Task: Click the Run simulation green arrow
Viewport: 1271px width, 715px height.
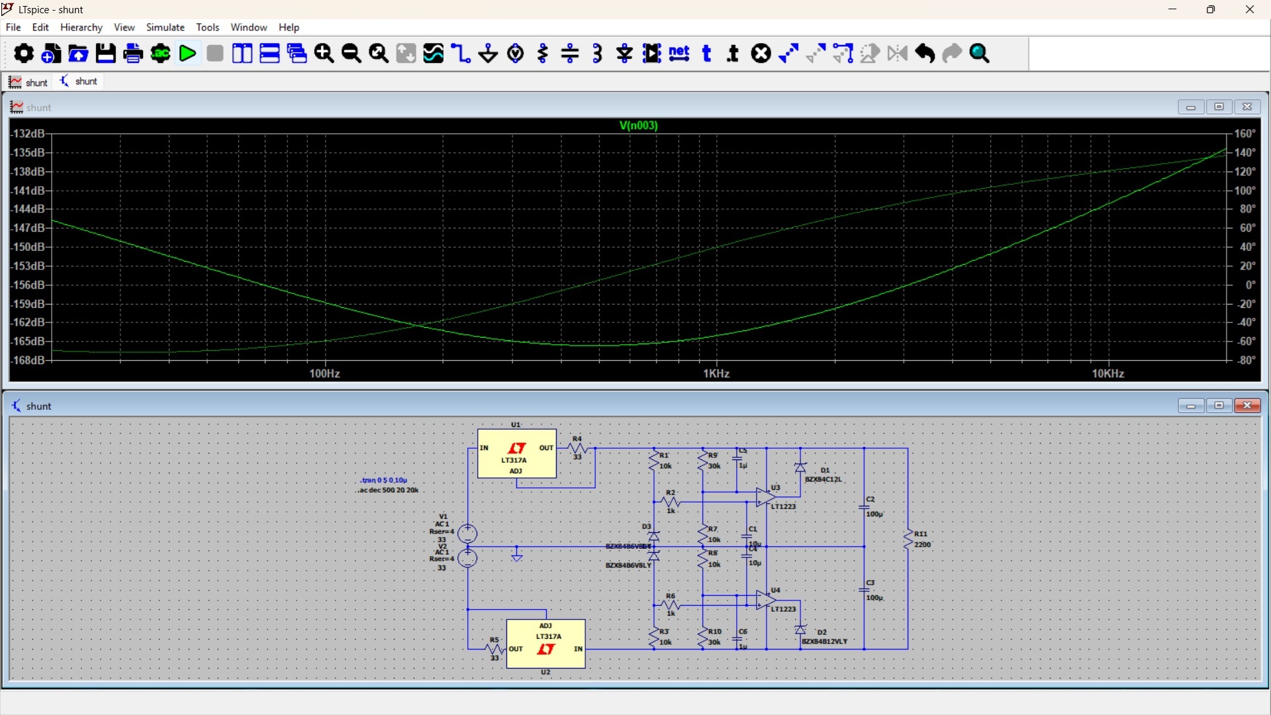Action: click(x=188, y=54)
